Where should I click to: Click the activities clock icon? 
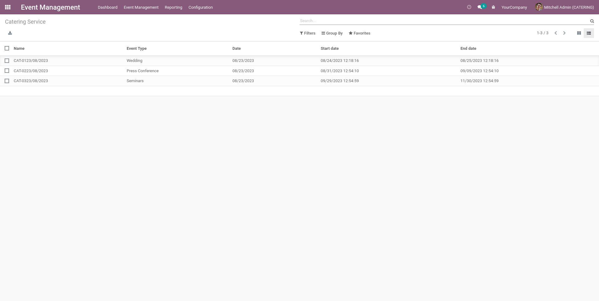(469, 7)
